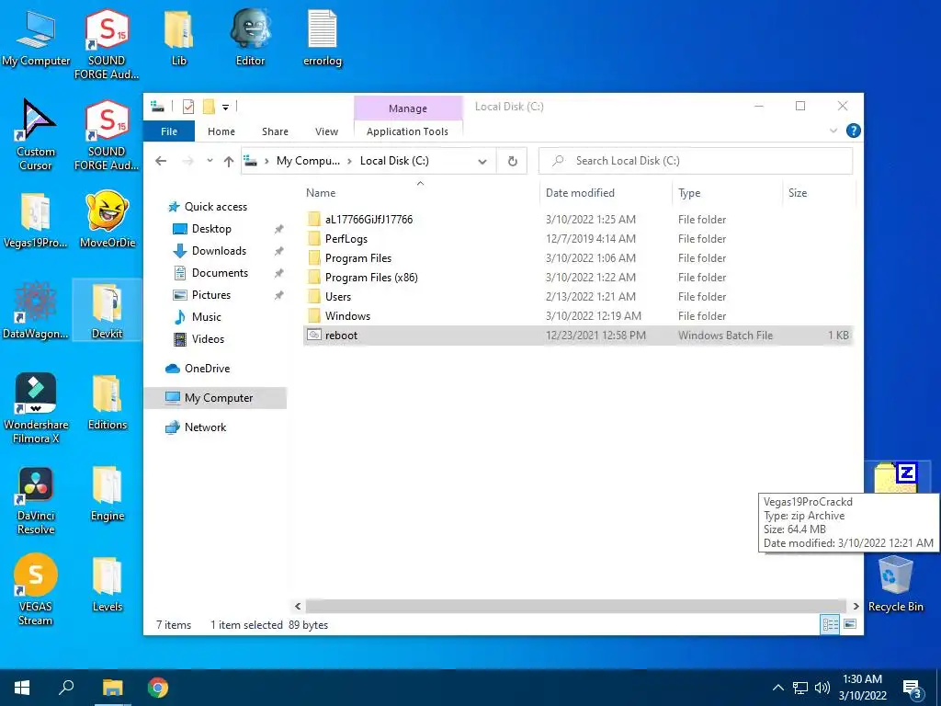The image size is (941, 706).
Task: Select Music in navigation pane
Action: (x=198, y=317)
